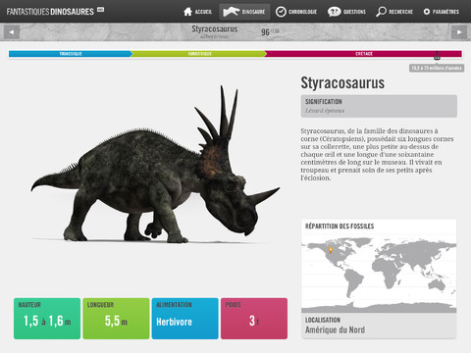This screenshot has width=471, height=353.
Task: Click the timeline position marker
Action: tap(437, 56)
